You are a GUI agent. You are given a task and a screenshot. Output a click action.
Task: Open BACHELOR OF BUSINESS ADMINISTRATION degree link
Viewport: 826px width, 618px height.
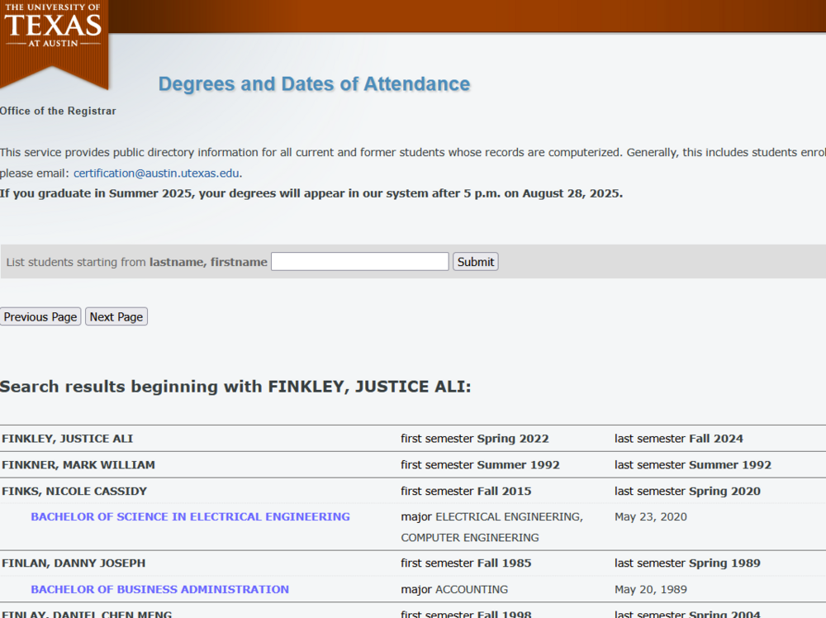point(159,589)
